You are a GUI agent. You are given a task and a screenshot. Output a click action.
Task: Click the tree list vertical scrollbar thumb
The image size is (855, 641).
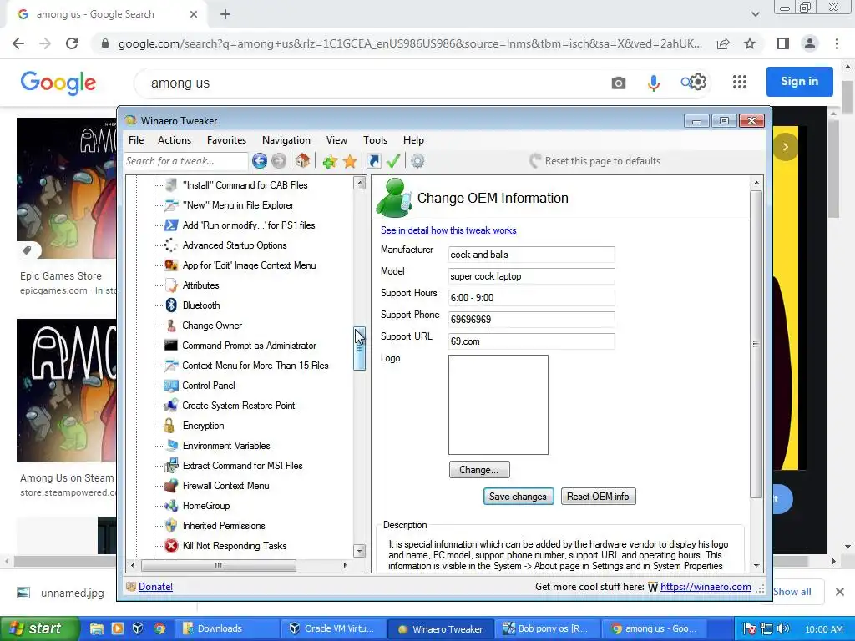359,349
